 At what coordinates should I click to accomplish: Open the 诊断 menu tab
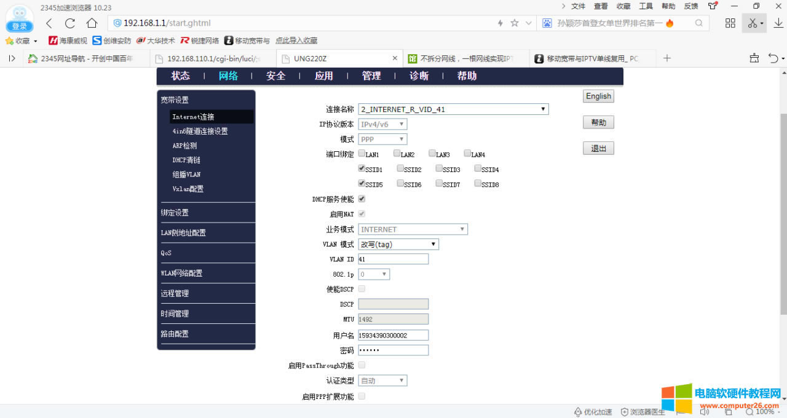coord(419,76)
